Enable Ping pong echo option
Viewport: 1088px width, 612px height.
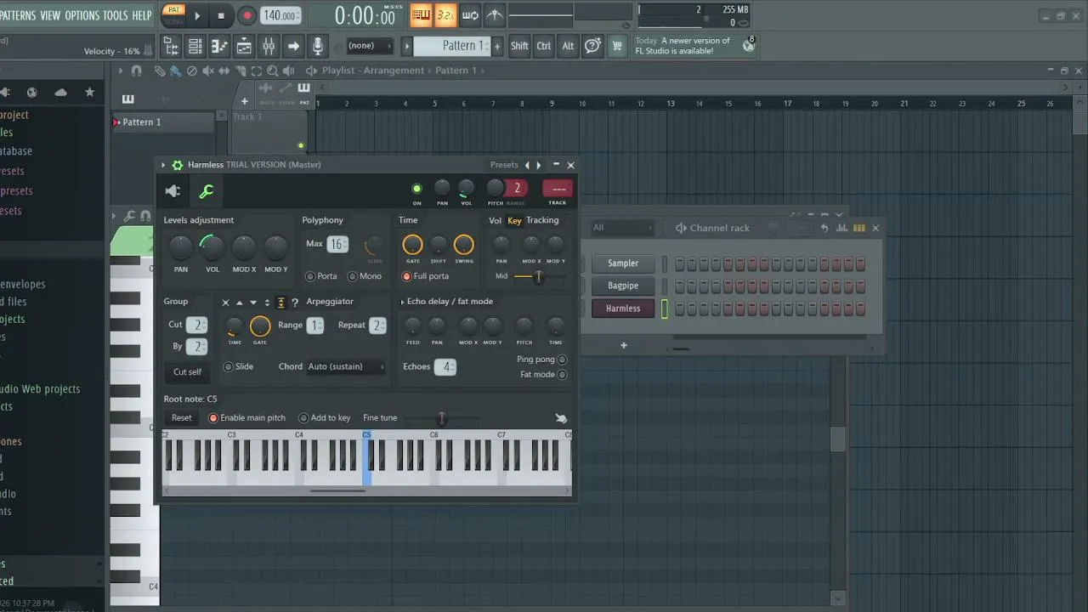(562, 360)
